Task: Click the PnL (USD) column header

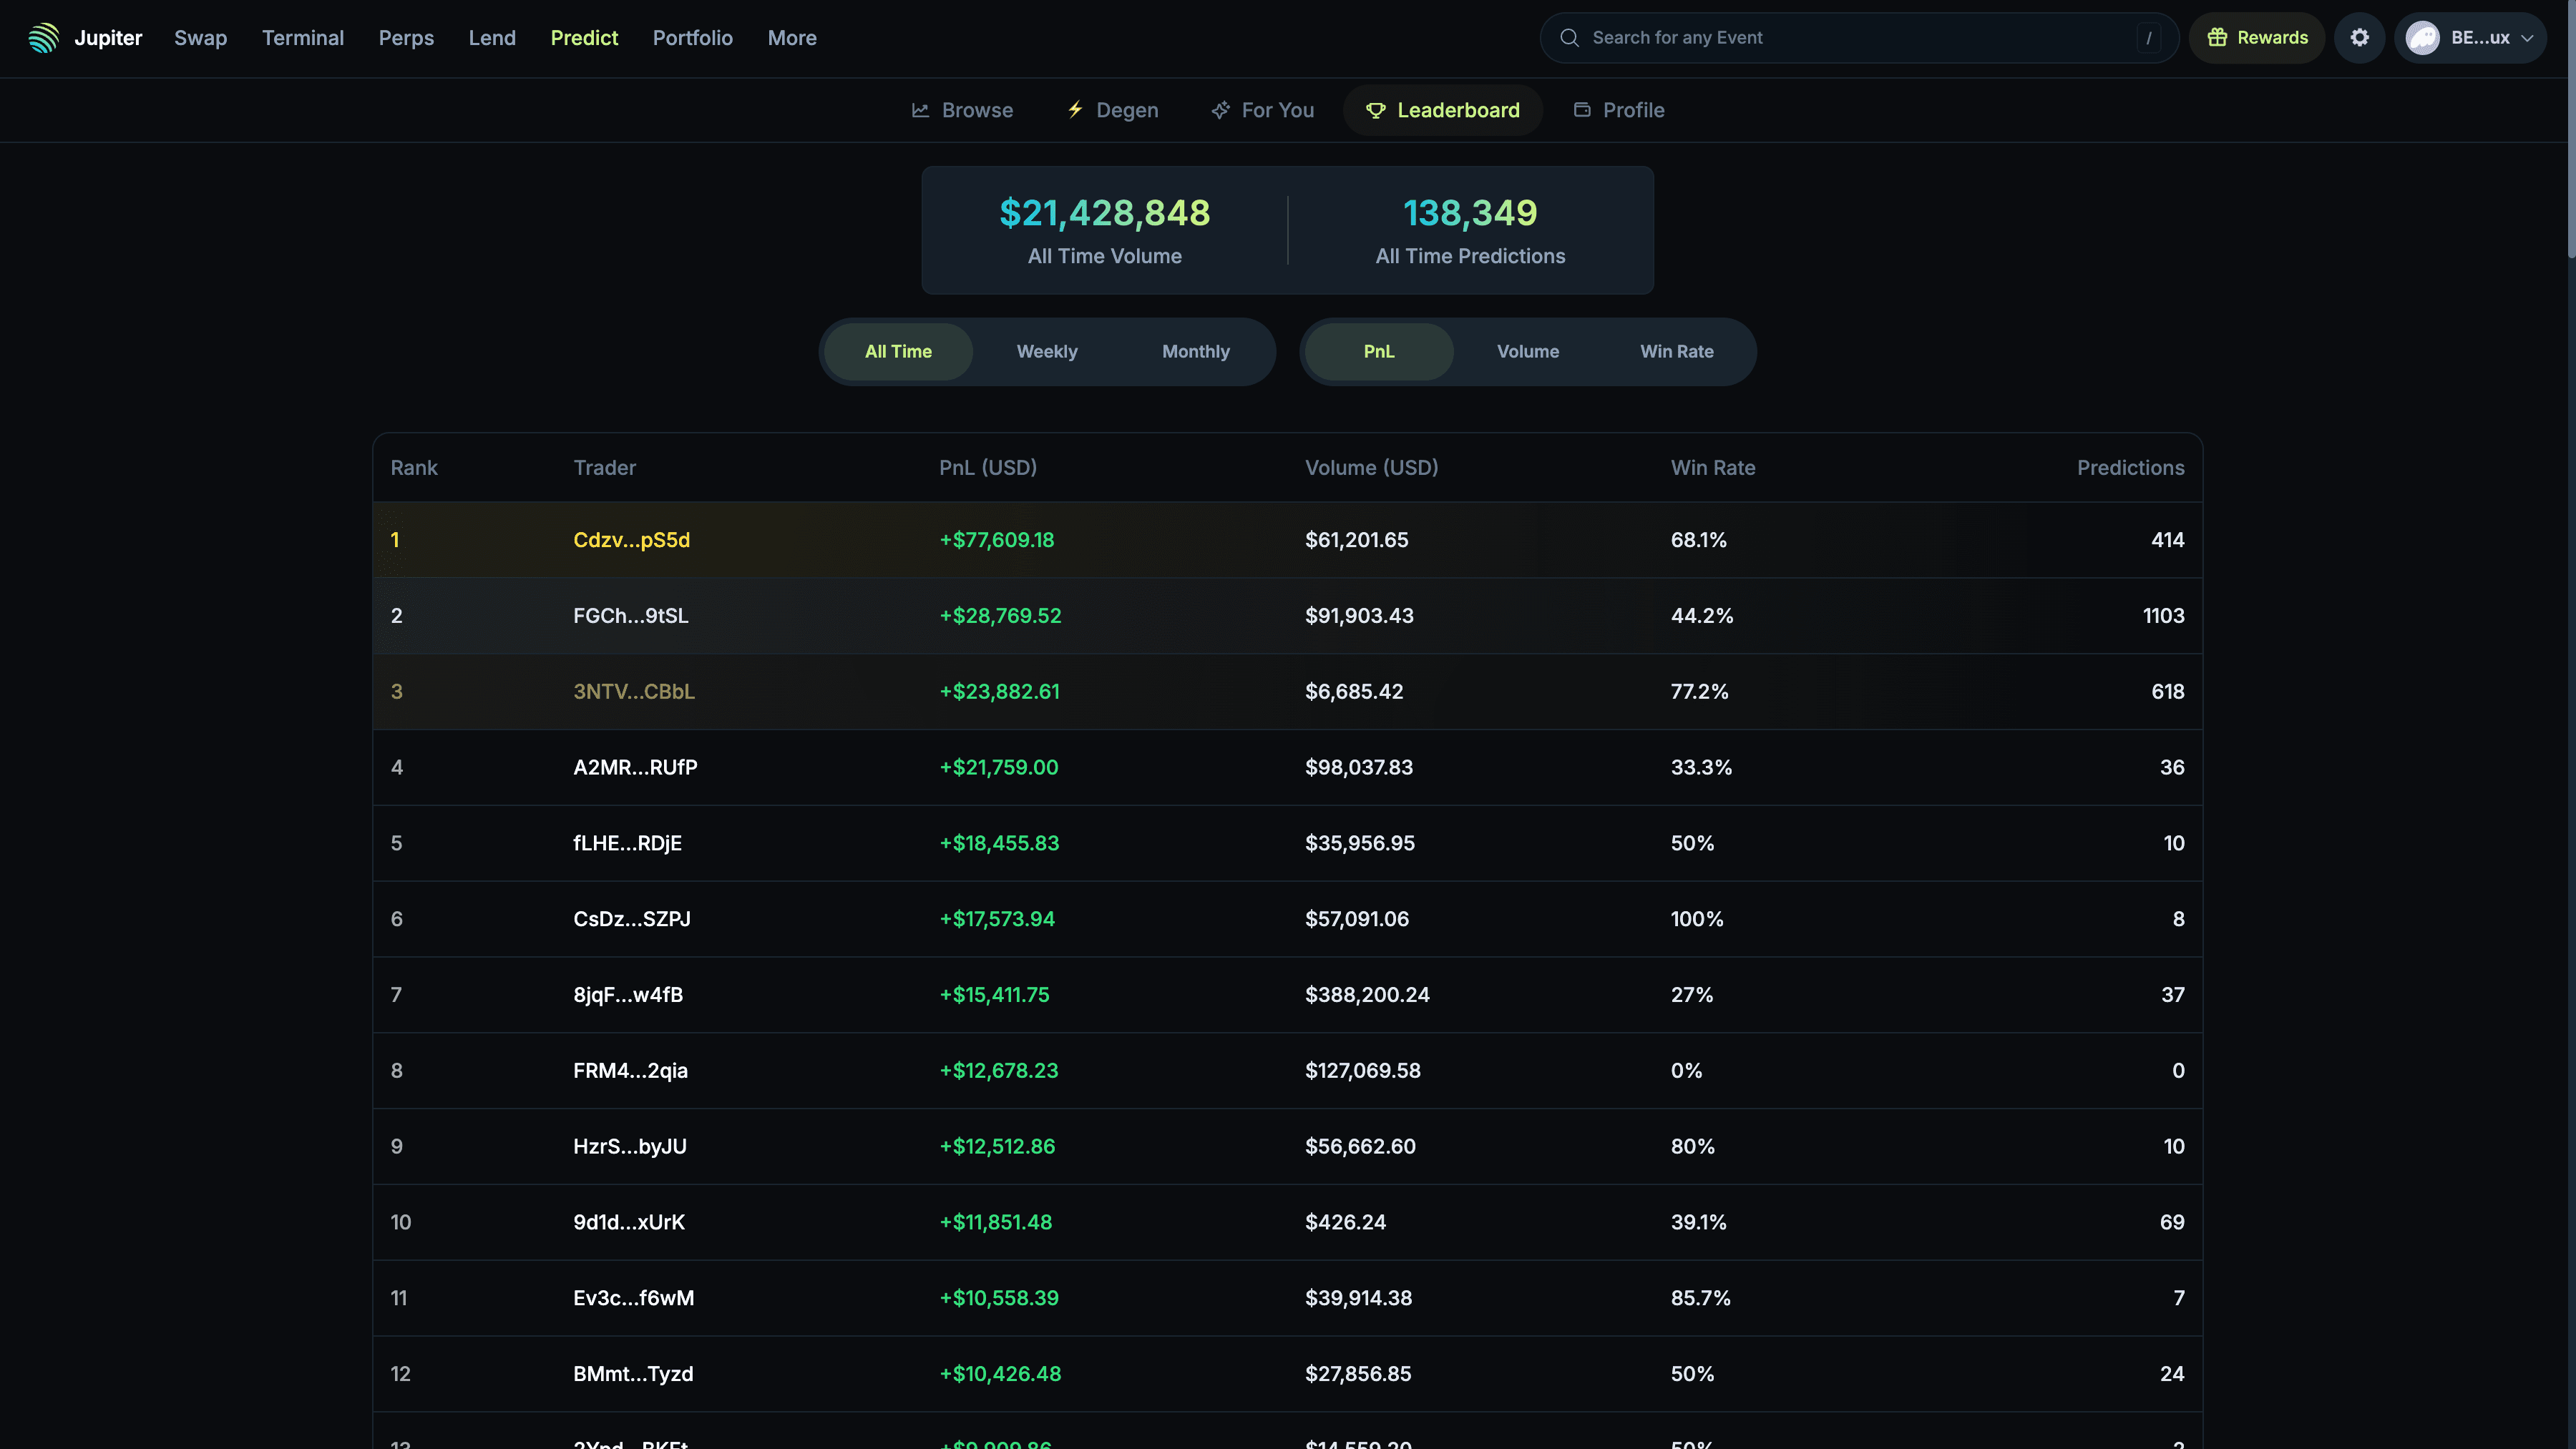Action: tap(988, 468)
